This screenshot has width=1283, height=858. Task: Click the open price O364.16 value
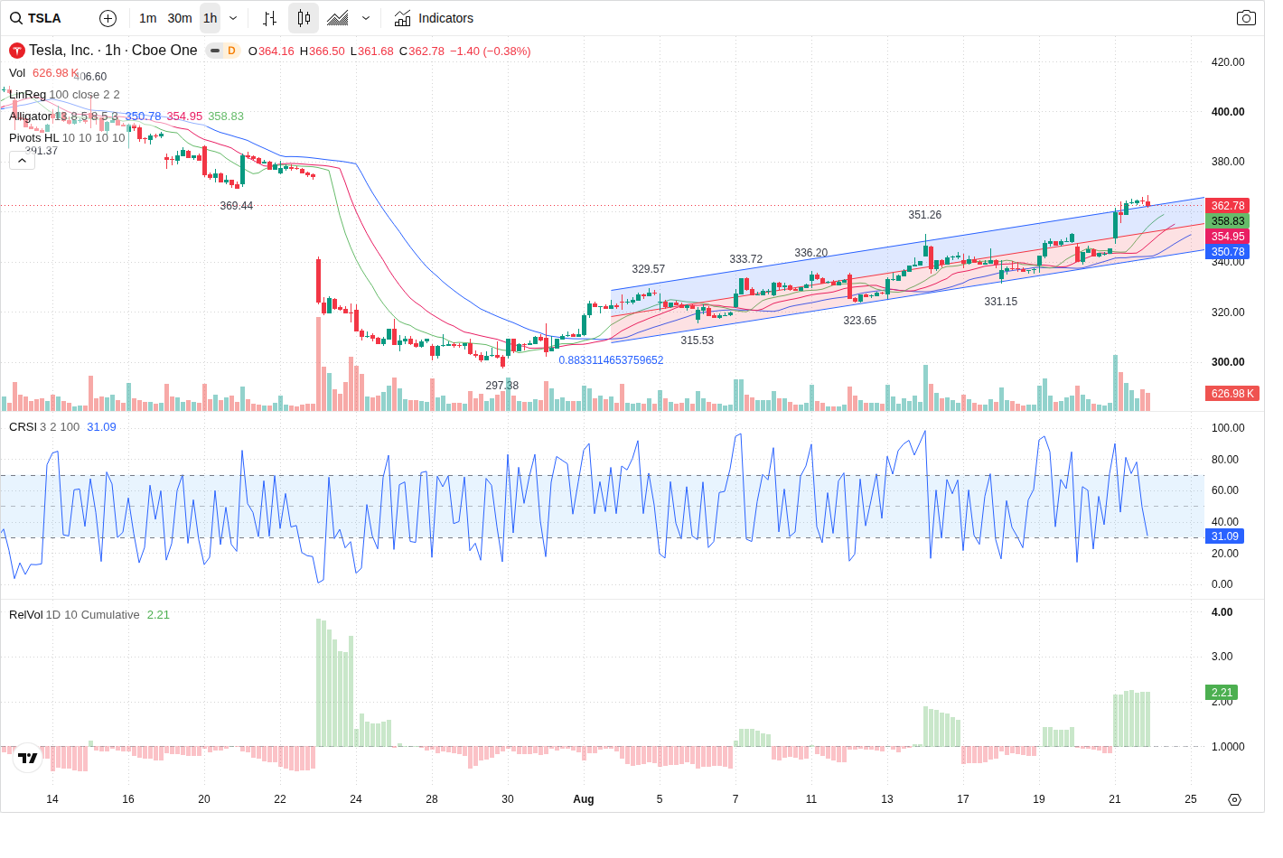click(x=272, y=51)
